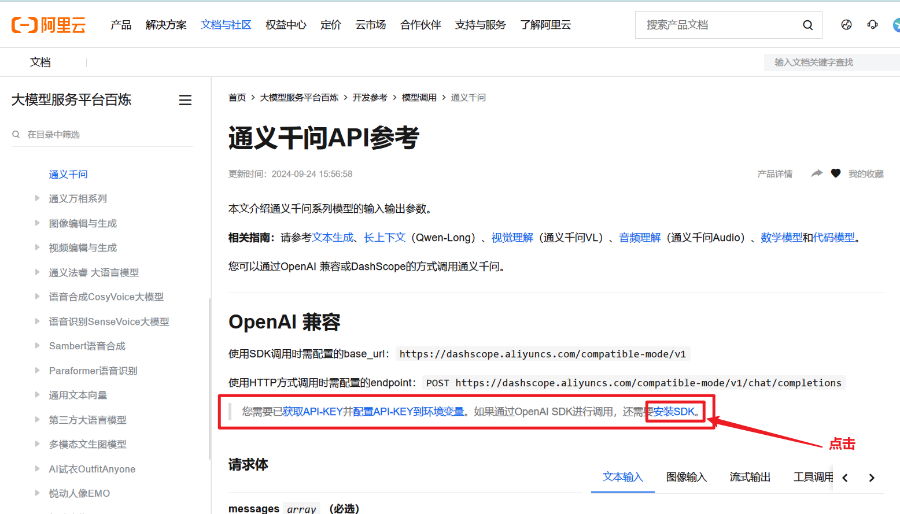Click the 开发参考 breadcrumb
Image resolution: width=900 pixels, height=514 pixels.
pos(370,98)
